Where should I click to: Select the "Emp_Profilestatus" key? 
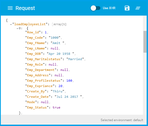pos(44,81)
